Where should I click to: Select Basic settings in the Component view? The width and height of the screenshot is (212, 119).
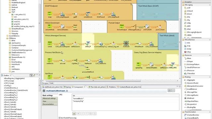coord(50,96)
